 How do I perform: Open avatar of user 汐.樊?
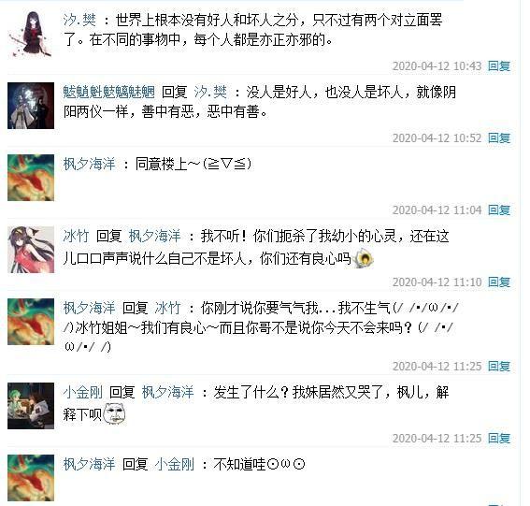click(31, 34)
